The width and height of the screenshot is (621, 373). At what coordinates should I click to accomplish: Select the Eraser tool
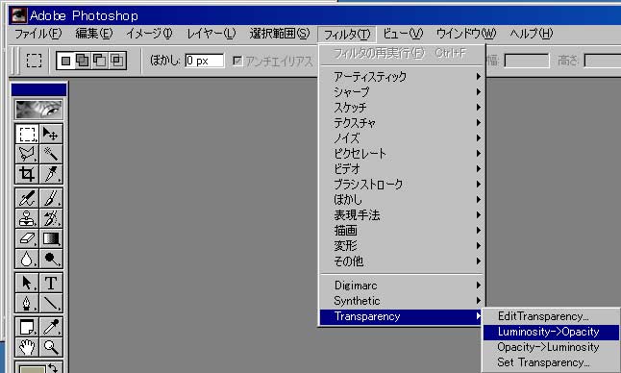(27, 238)
